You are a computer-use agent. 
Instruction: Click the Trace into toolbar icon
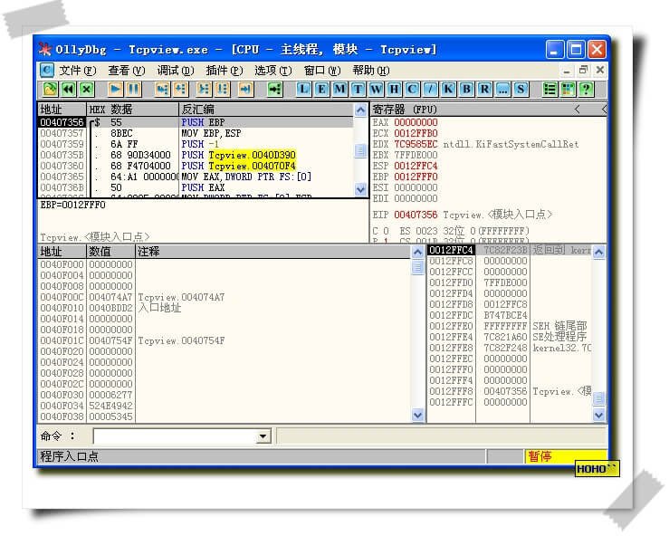(204, 90)
